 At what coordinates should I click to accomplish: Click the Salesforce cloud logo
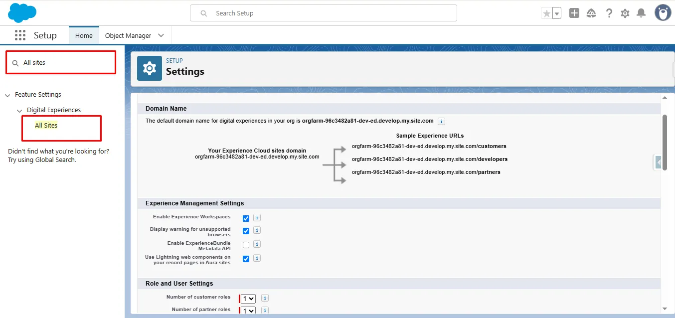point(22,12)
